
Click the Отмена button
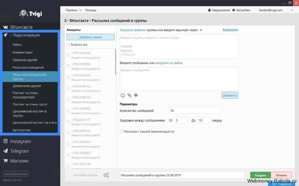(x=281, y=175)
